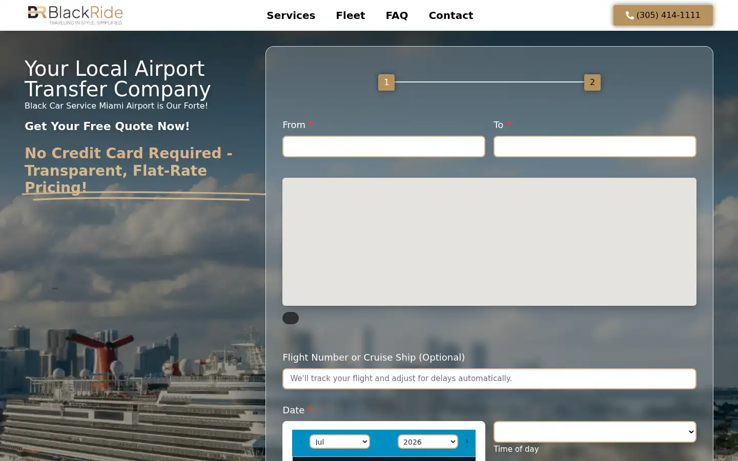Go to the previous month in calendar
This screenshot has width=738, height=461.
(x=301, y=441)
